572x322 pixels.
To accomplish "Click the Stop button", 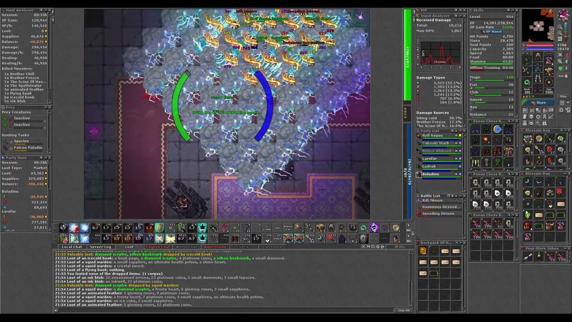I will point(563,96).
